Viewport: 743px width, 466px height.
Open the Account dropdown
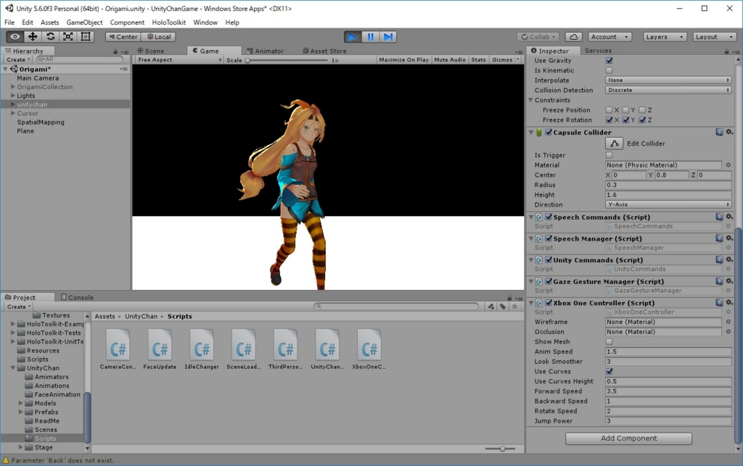click(609, 37)
